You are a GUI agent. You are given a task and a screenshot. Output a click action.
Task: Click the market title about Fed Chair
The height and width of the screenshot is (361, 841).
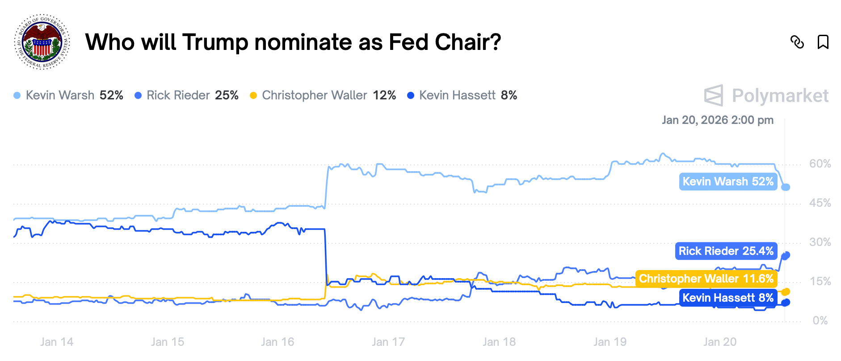[293, 42]
